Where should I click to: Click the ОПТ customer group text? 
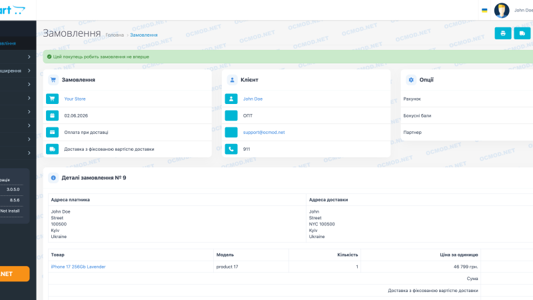point(248,115)
